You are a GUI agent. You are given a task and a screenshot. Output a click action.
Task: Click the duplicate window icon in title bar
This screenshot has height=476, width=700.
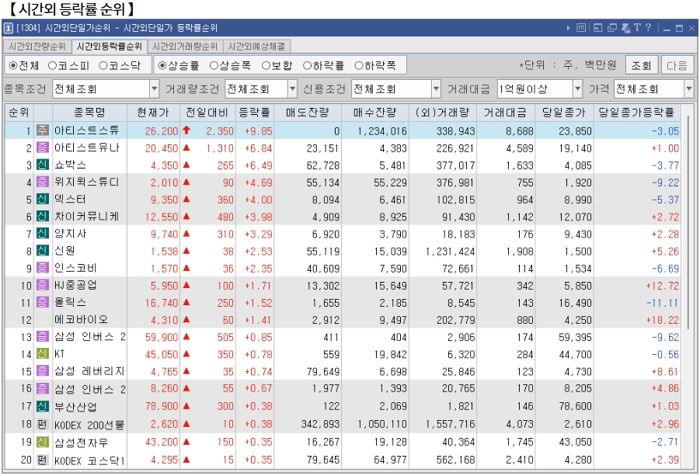pos(611,27)
